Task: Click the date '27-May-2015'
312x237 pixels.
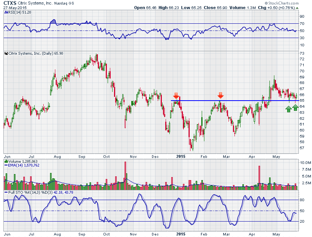Action: tap(15, 8)
